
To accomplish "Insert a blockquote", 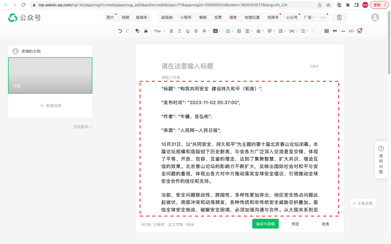I will pyautogui.click(x=334, y=31).
